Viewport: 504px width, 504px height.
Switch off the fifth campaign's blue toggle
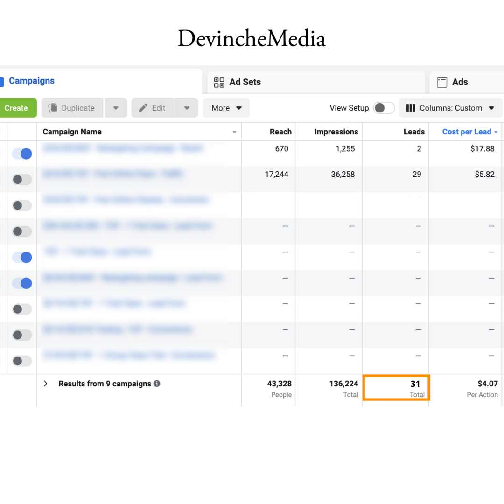21,257
